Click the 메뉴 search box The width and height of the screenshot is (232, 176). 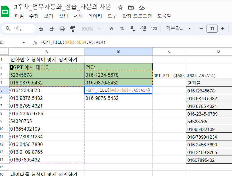19,28
